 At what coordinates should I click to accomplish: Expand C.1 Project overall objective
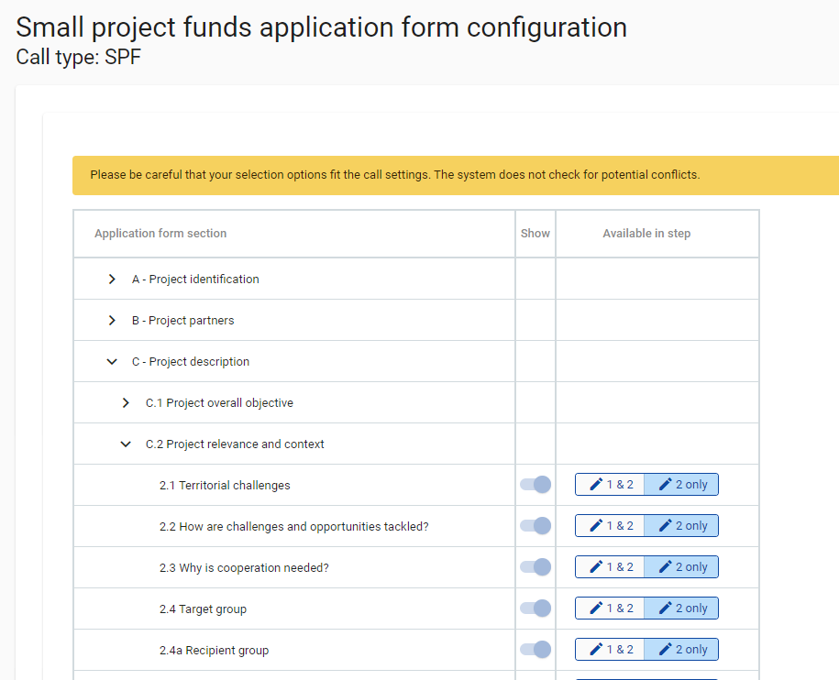(x=126, y=402)
